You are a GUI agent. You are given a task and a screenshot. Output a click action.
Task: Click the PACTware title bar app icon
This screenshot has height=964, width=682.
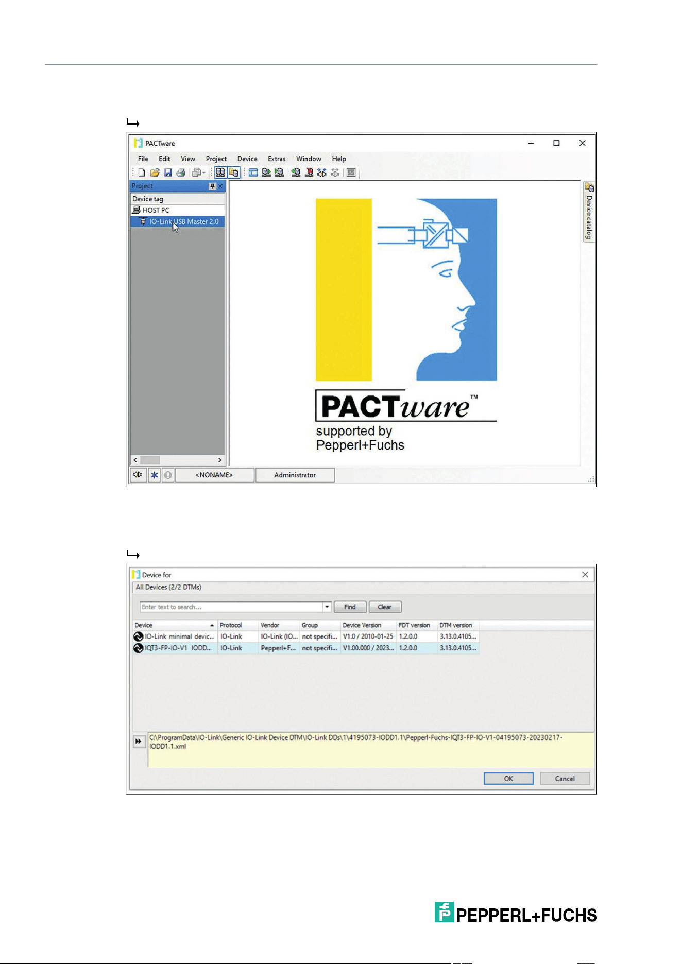[138, 143]
